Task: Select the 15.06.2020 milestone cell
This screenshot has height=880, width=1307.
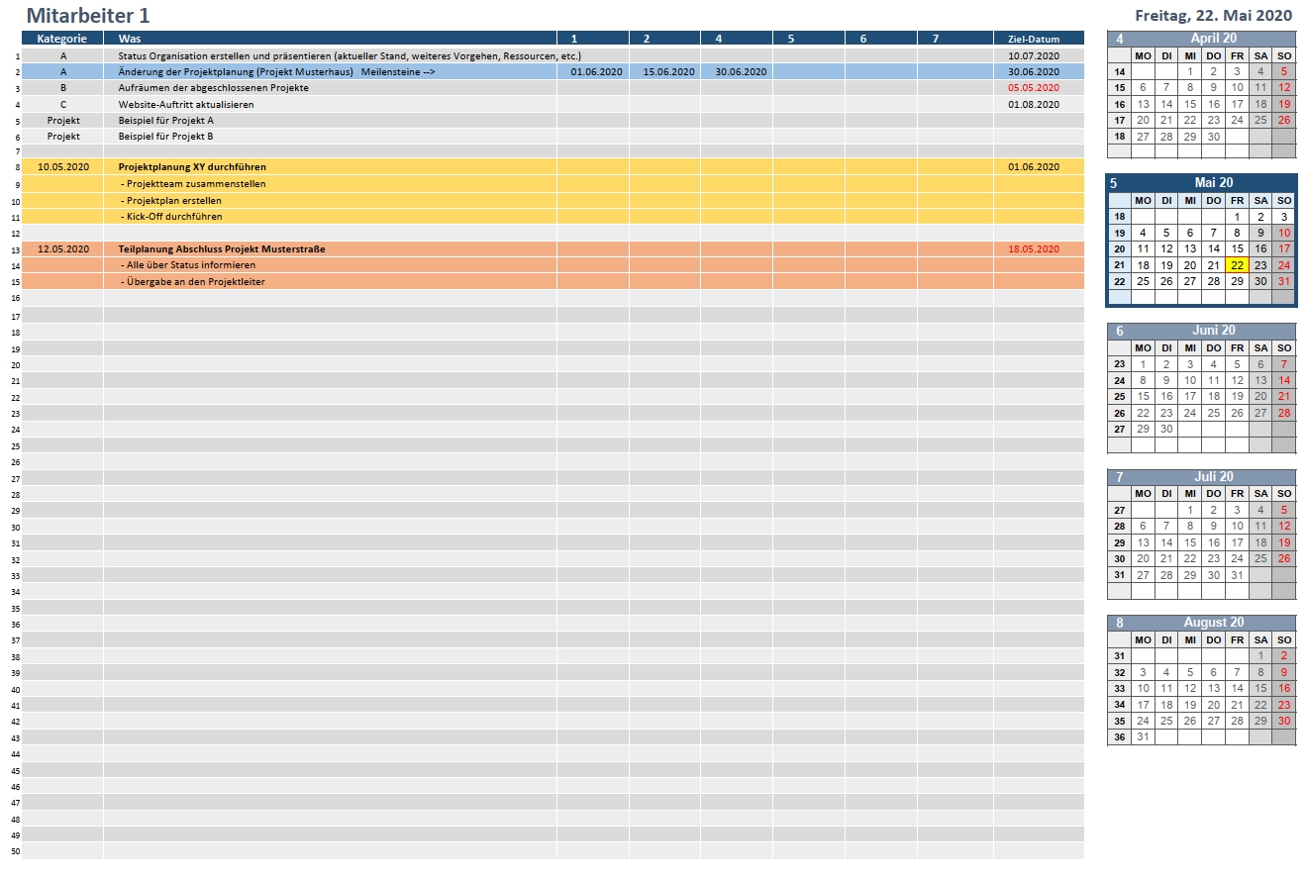Action: (669, 72)
